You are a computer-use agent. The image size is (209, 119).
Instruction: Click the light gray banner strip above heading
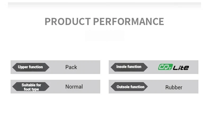(105, 5)
